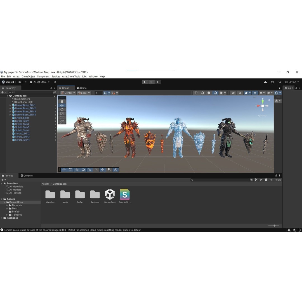Open the scene camera settings dropdown
This screenshot has width=302, height=302.
tap(270, 93)
